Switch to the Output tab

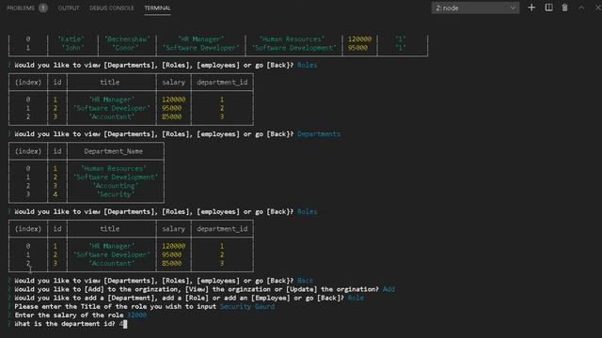click(69, 8)
